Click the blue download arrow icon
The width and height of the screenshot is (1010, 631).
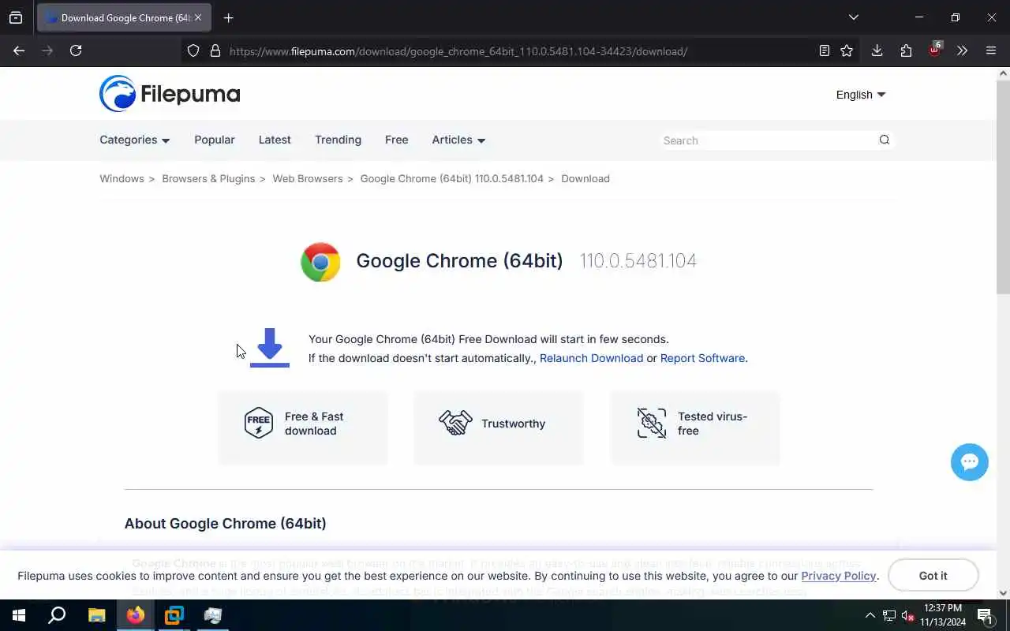tap(270, 348)
